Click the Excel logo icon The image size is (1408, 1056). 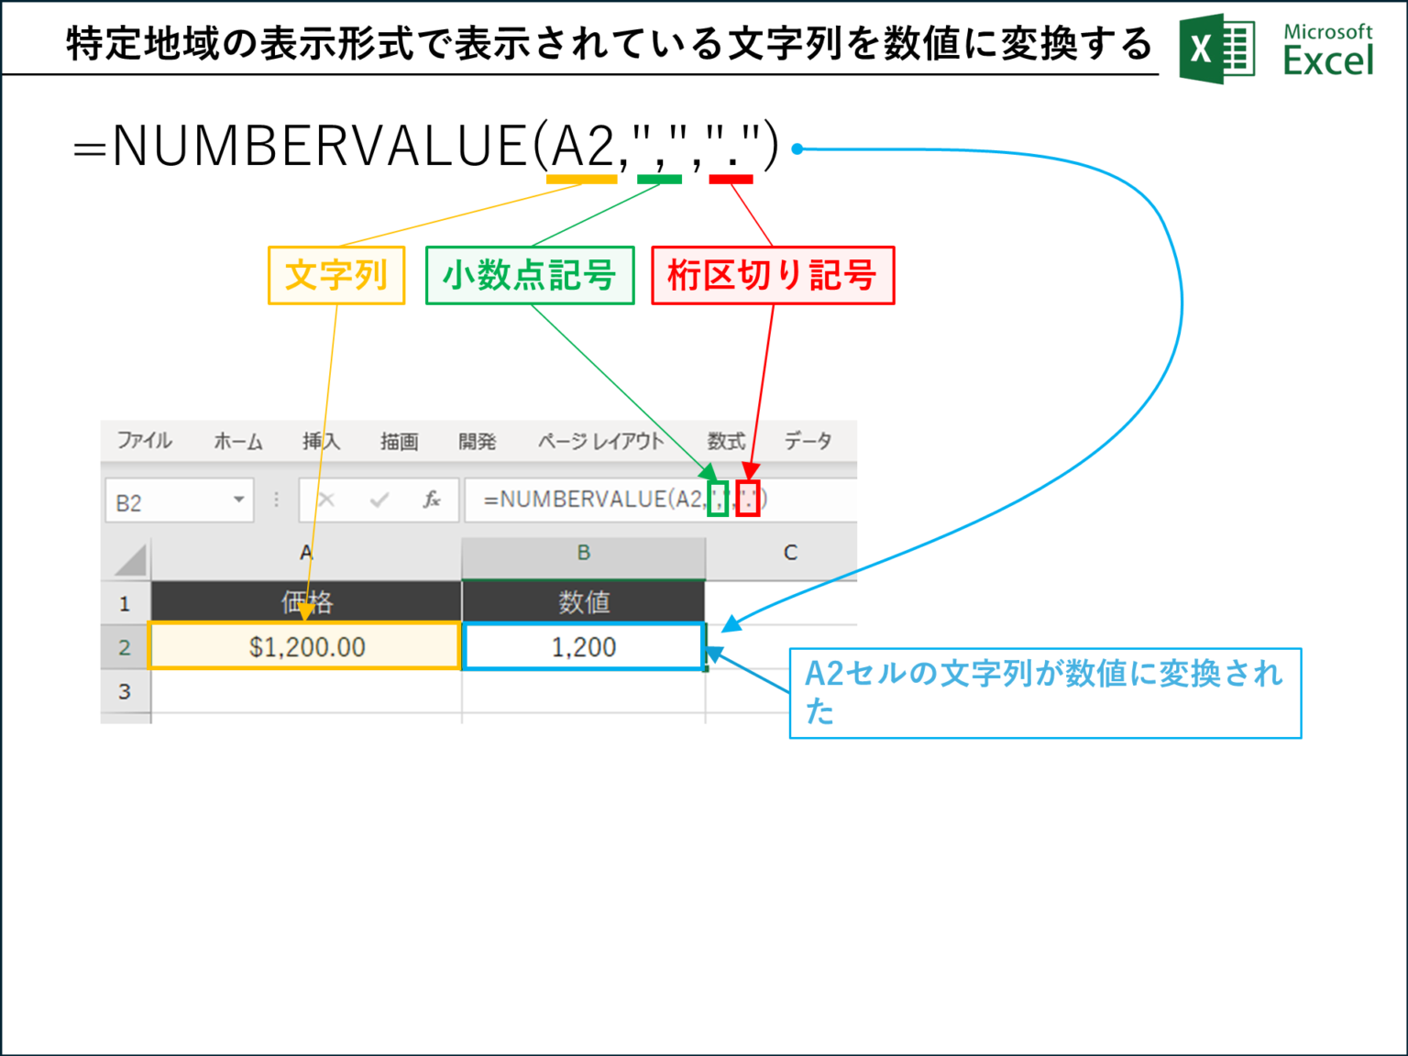coord(1216,49)
